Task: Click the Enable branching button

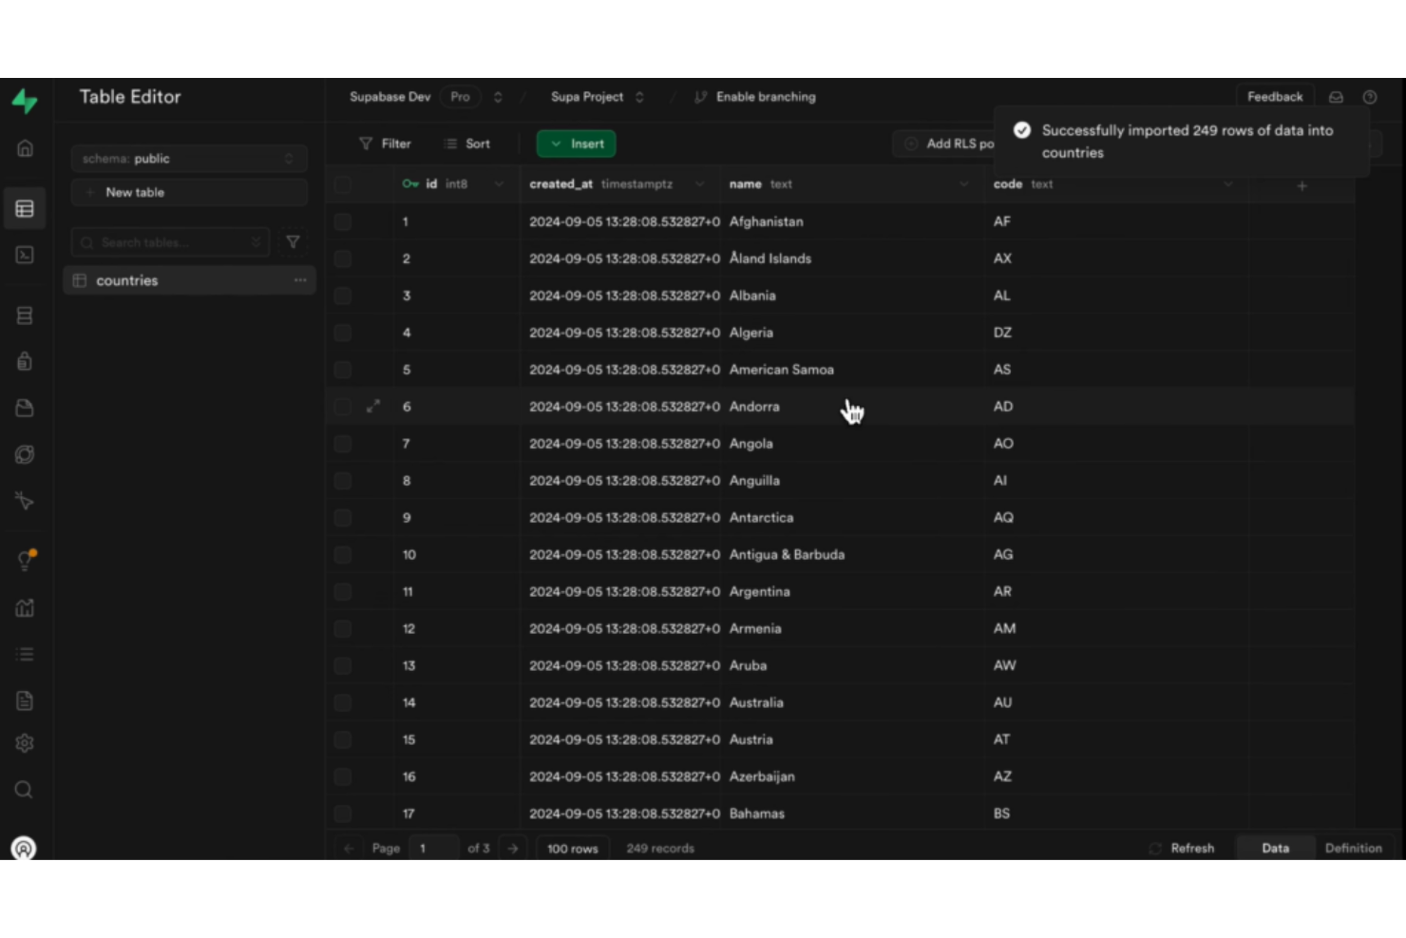Action: coord(755,97)
